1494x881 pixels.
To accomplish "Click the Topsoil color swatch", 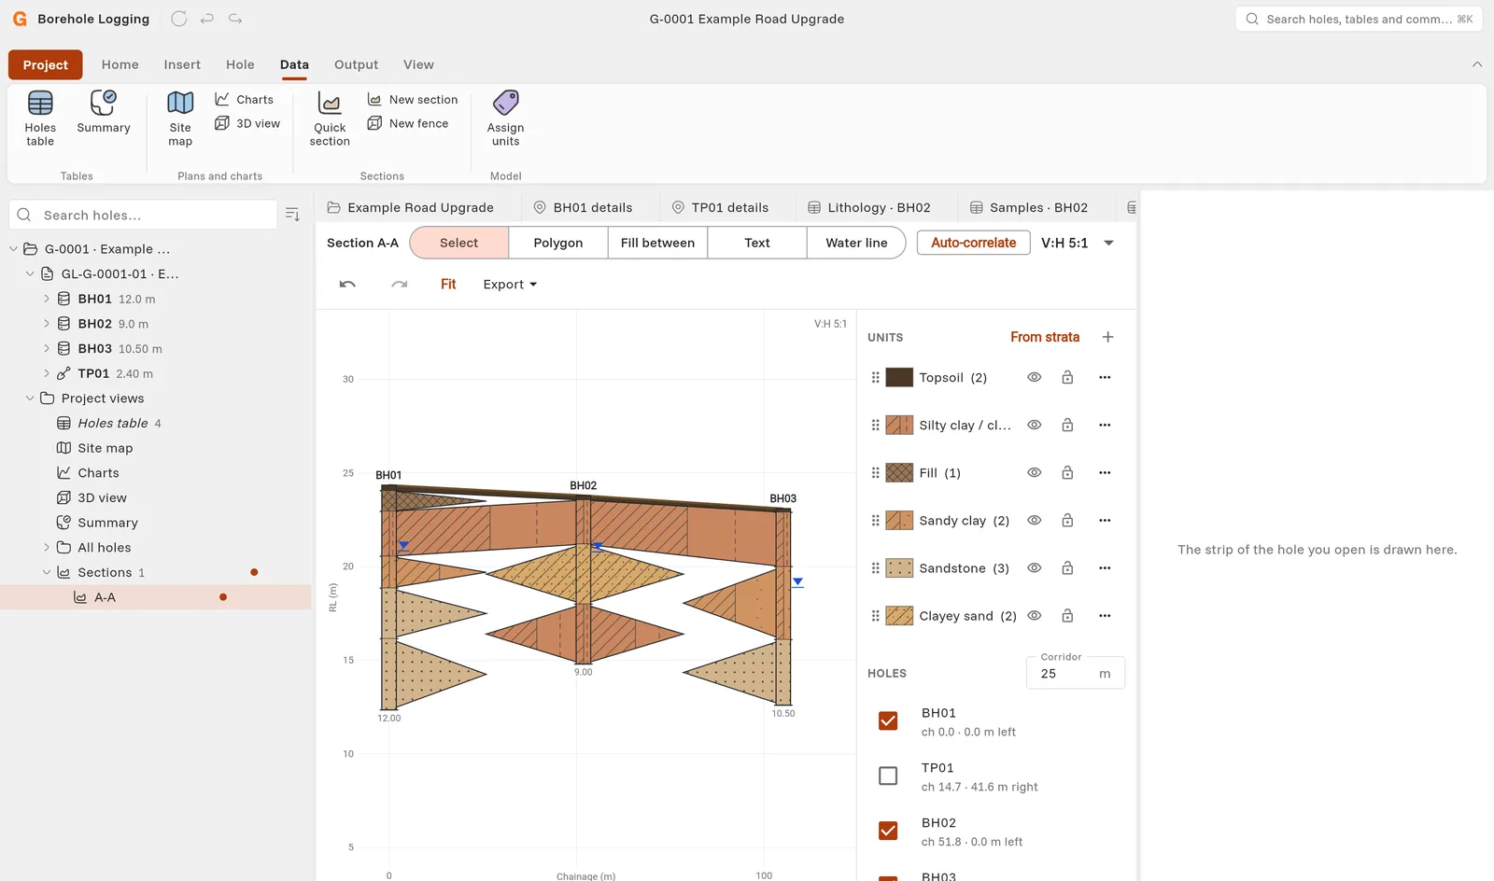I will click(899, 377).
